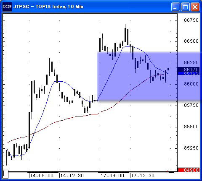
Task: Click the small box at the bottom-left chart corner
Action: tap(5, 174)
